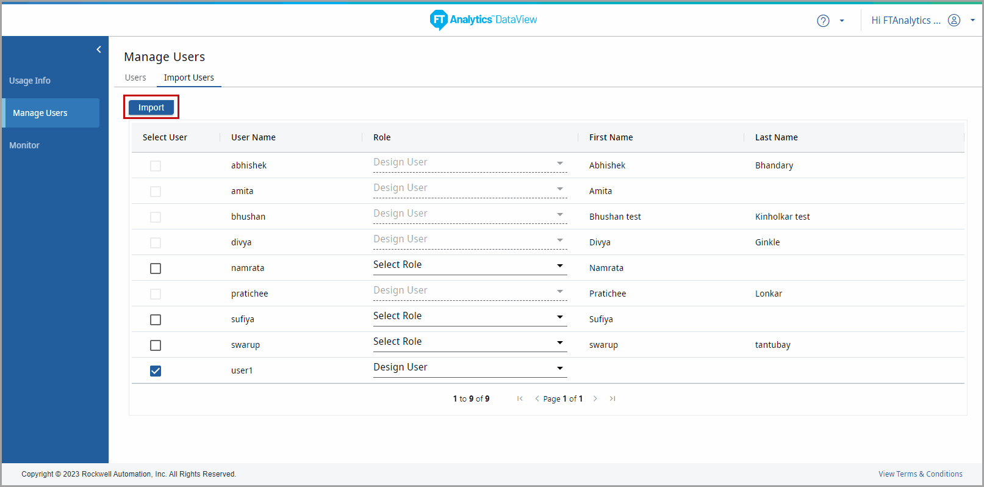Click the User Name column header
Screen dimensions: 984x487
(x=253, y=137)
